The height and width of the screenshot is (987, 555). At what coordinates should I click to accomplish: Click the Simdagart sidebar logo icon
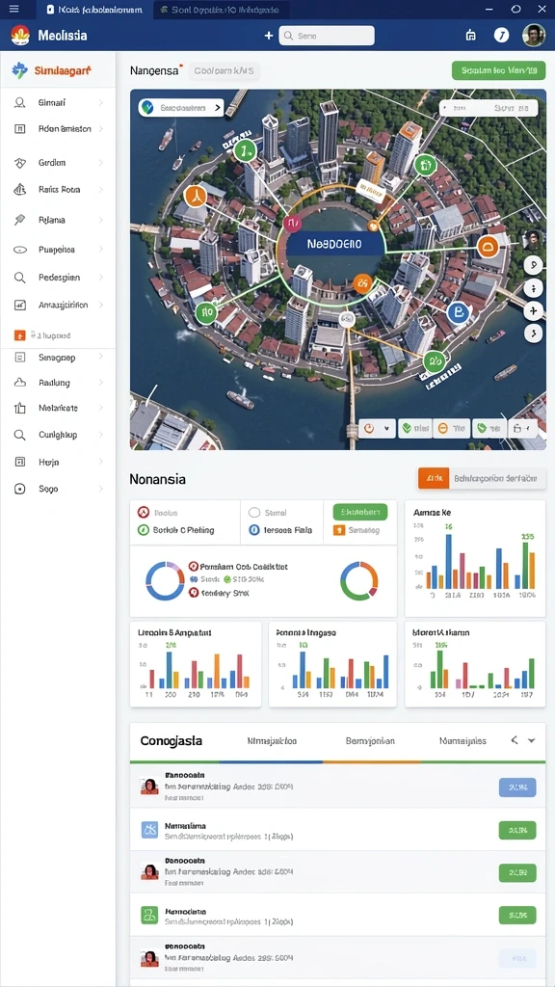(20, 70)
